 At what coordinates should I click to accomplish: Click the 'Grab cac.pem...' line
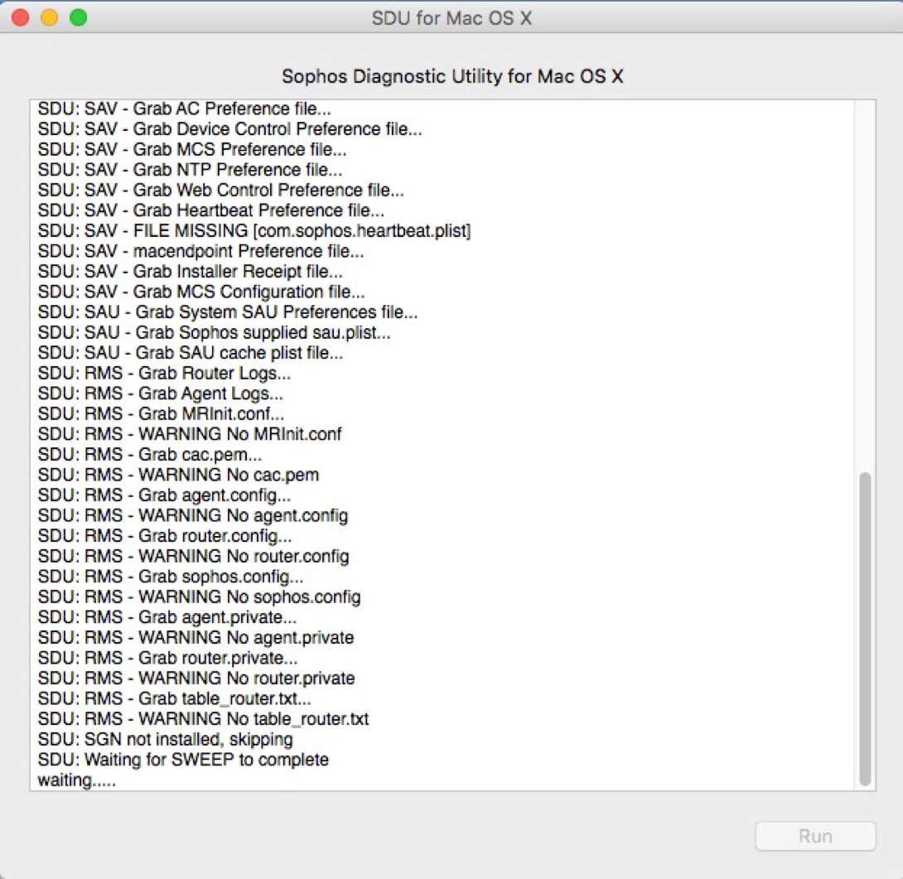pos(150,455)
